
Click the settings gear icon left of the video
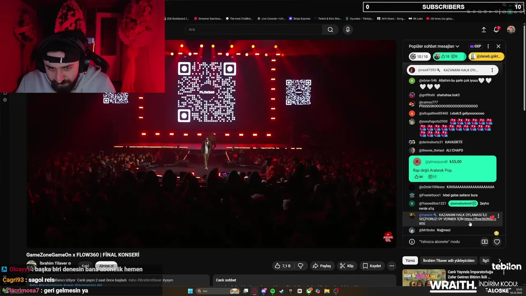coord(5,100)
